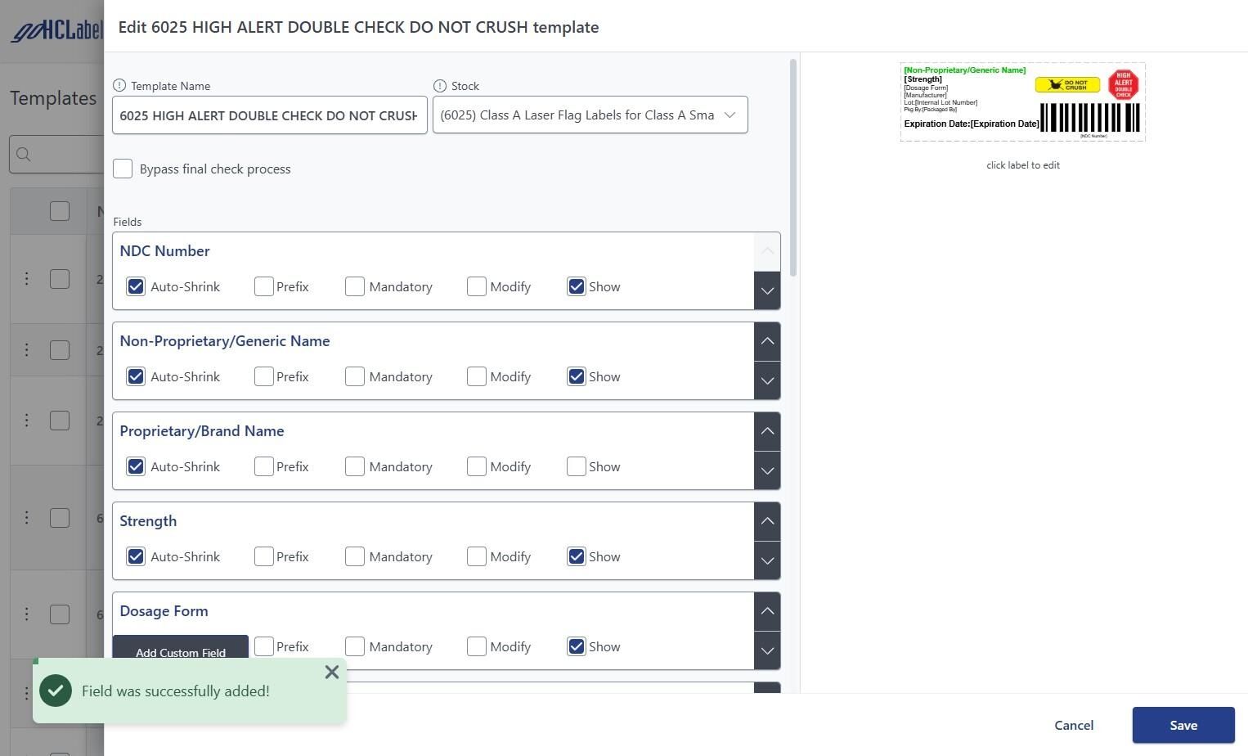Move Dosage Form field up
The height and width of the screenshot is (756, 1248).
click(767, 611)
